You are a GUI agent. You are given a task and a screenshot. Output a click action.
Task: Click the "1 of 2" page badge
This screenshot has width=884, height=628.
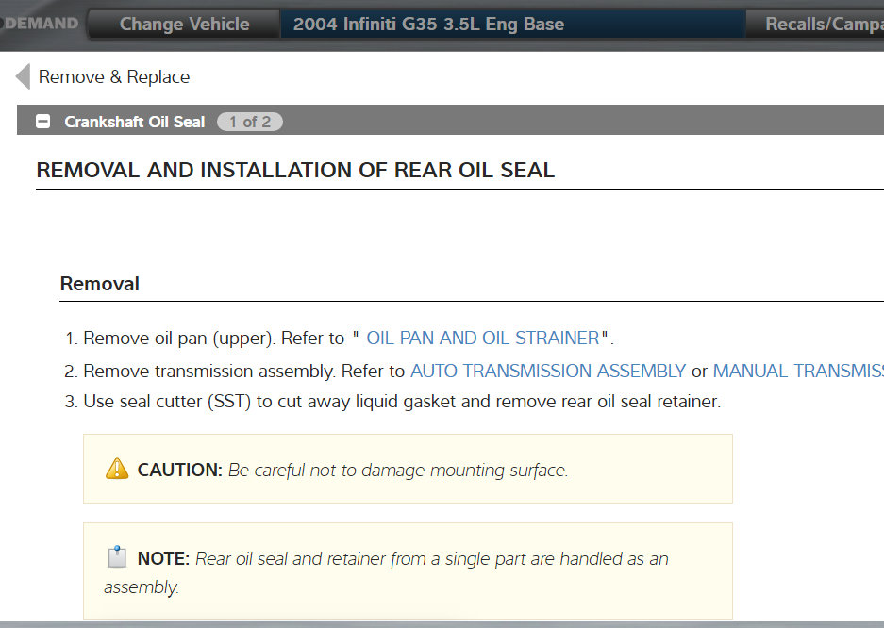(x=249, y=122)
